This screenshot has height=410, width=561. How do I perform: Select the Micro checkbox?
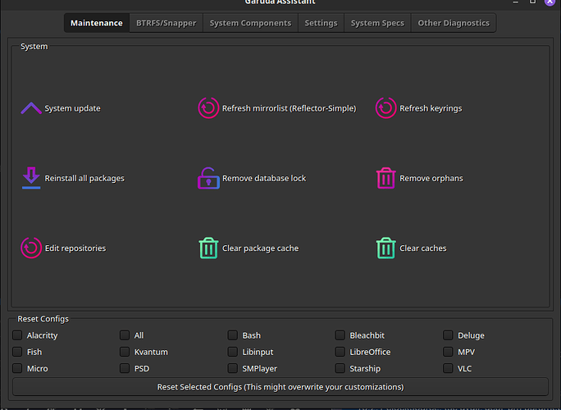[17, 368]
